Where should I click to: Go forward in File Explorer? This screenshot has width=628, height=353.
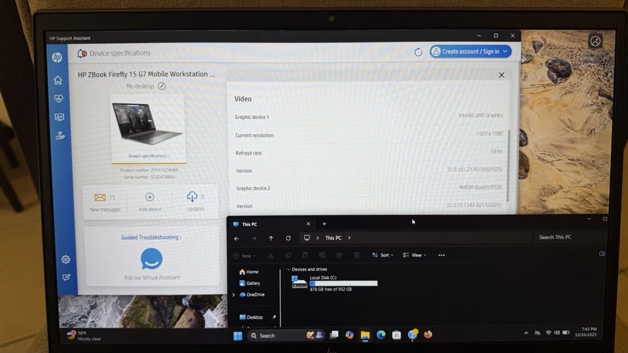tap(254, 238)
